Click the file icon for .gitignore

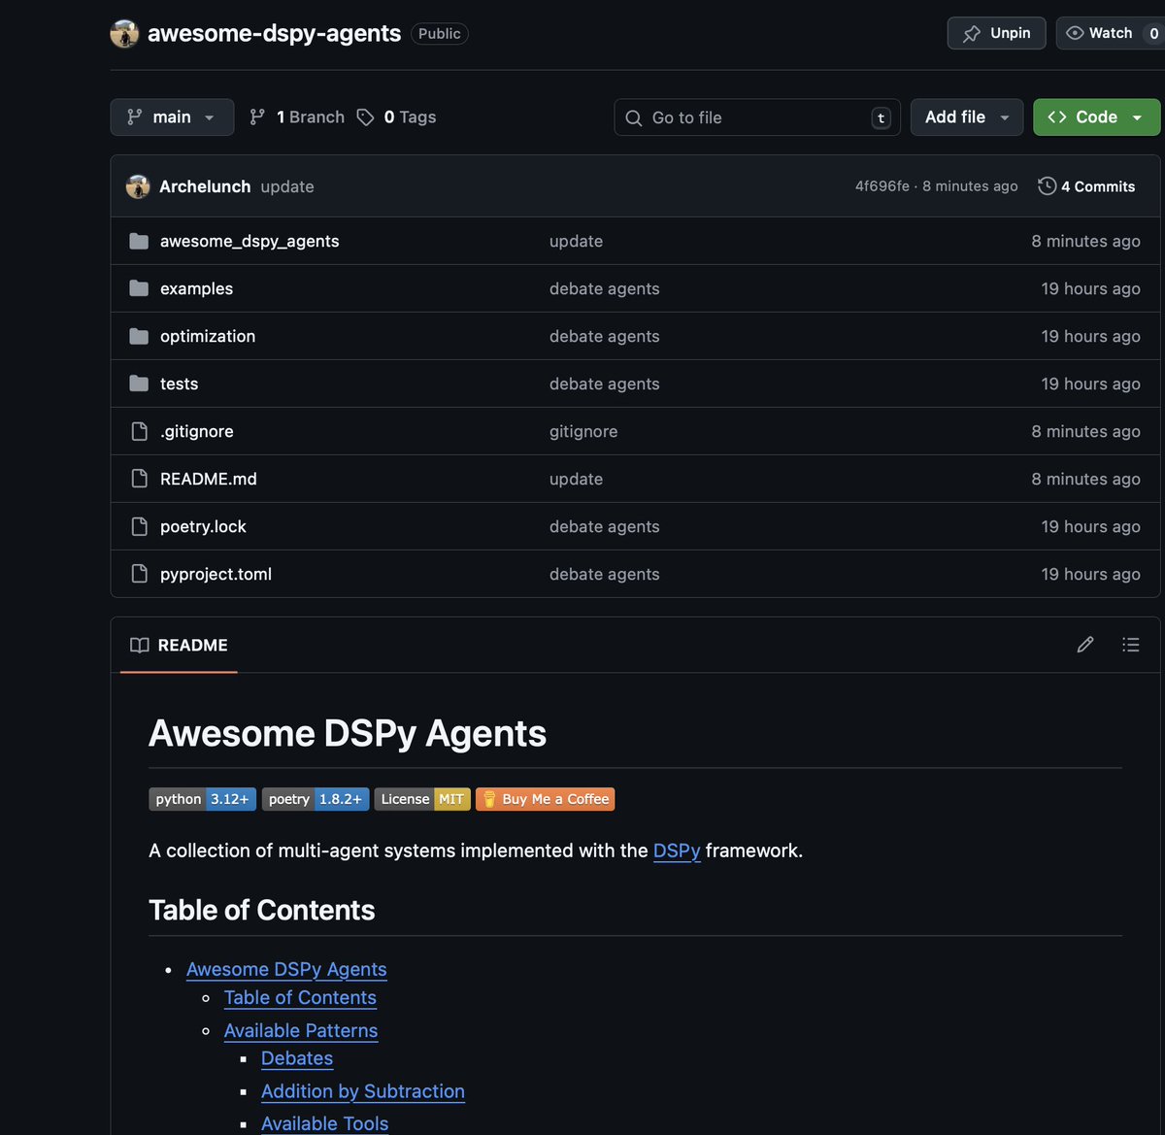(139, 431)
